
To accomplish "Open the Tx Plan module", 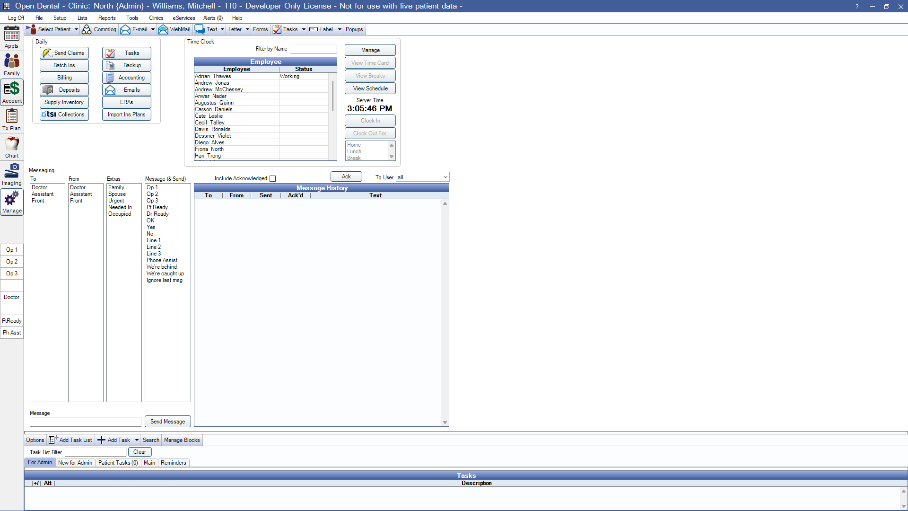I will pyautogui.click(x=11, y=119).
